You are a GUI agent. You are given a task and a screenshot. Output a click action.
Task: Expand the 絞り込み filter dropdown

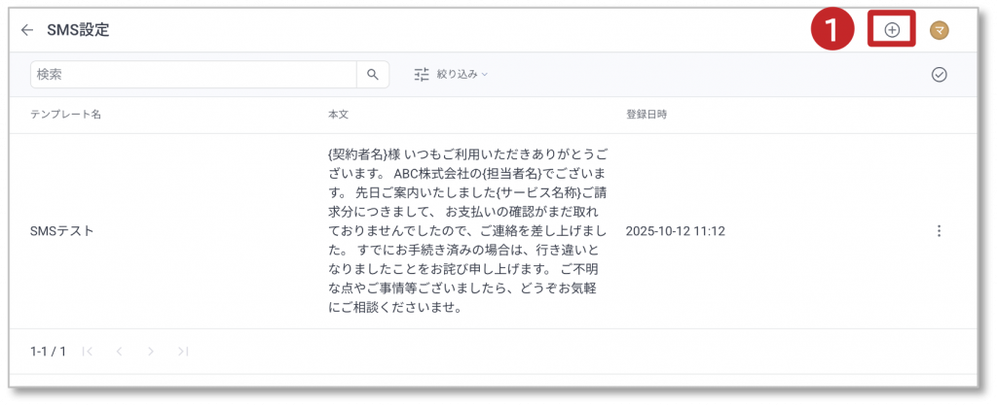pyautogui.click(x=451, y=74)
